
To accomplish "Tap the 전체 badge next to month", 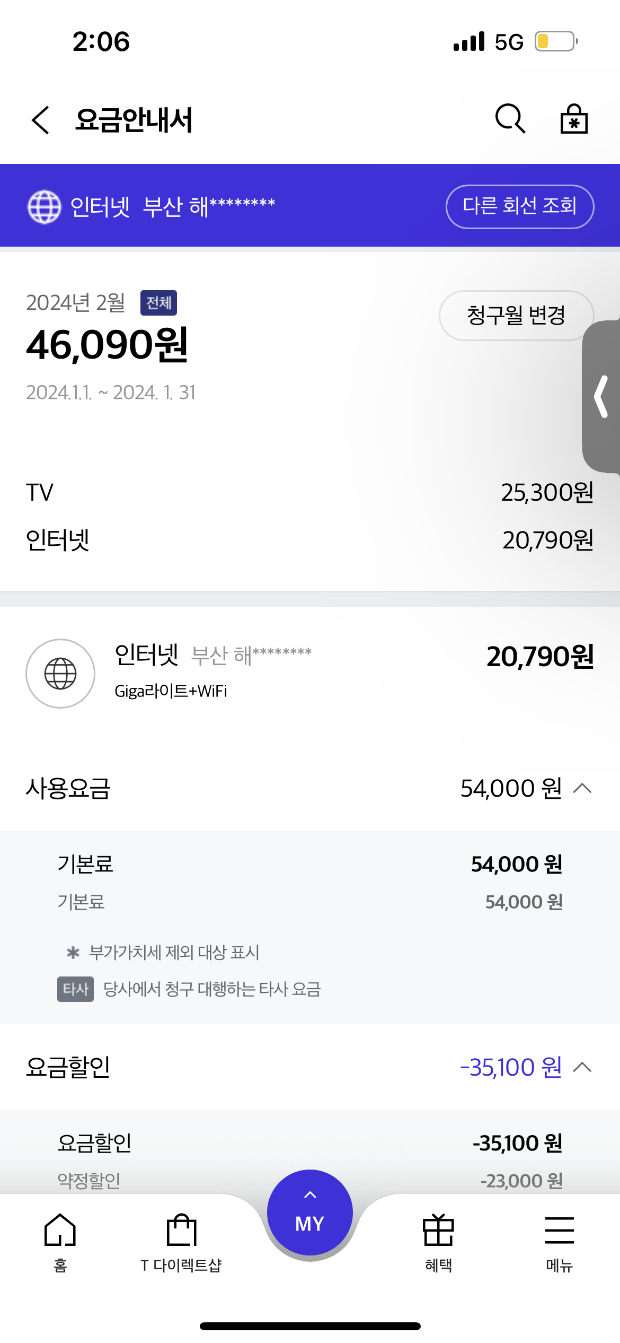I will click(x=158, y=303).
